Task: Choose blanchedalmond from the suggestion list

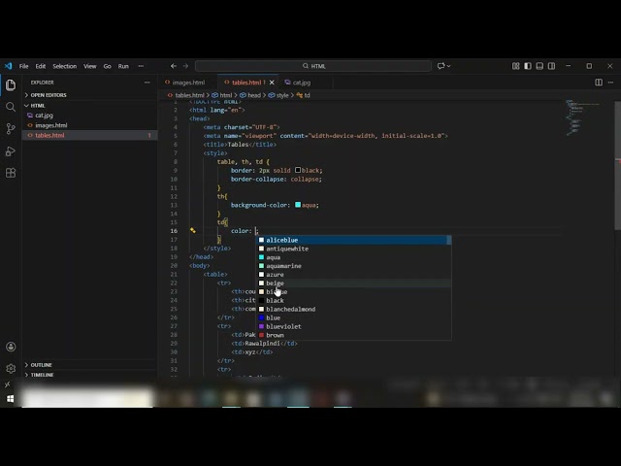Action: point(354,309)
